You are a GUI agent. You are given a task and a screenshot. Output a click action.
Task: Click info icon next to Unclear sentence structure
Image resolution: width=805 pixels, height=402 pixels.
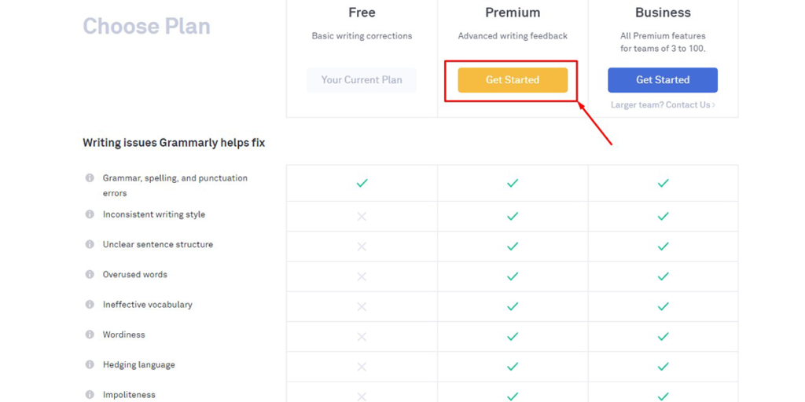[90, 244]
